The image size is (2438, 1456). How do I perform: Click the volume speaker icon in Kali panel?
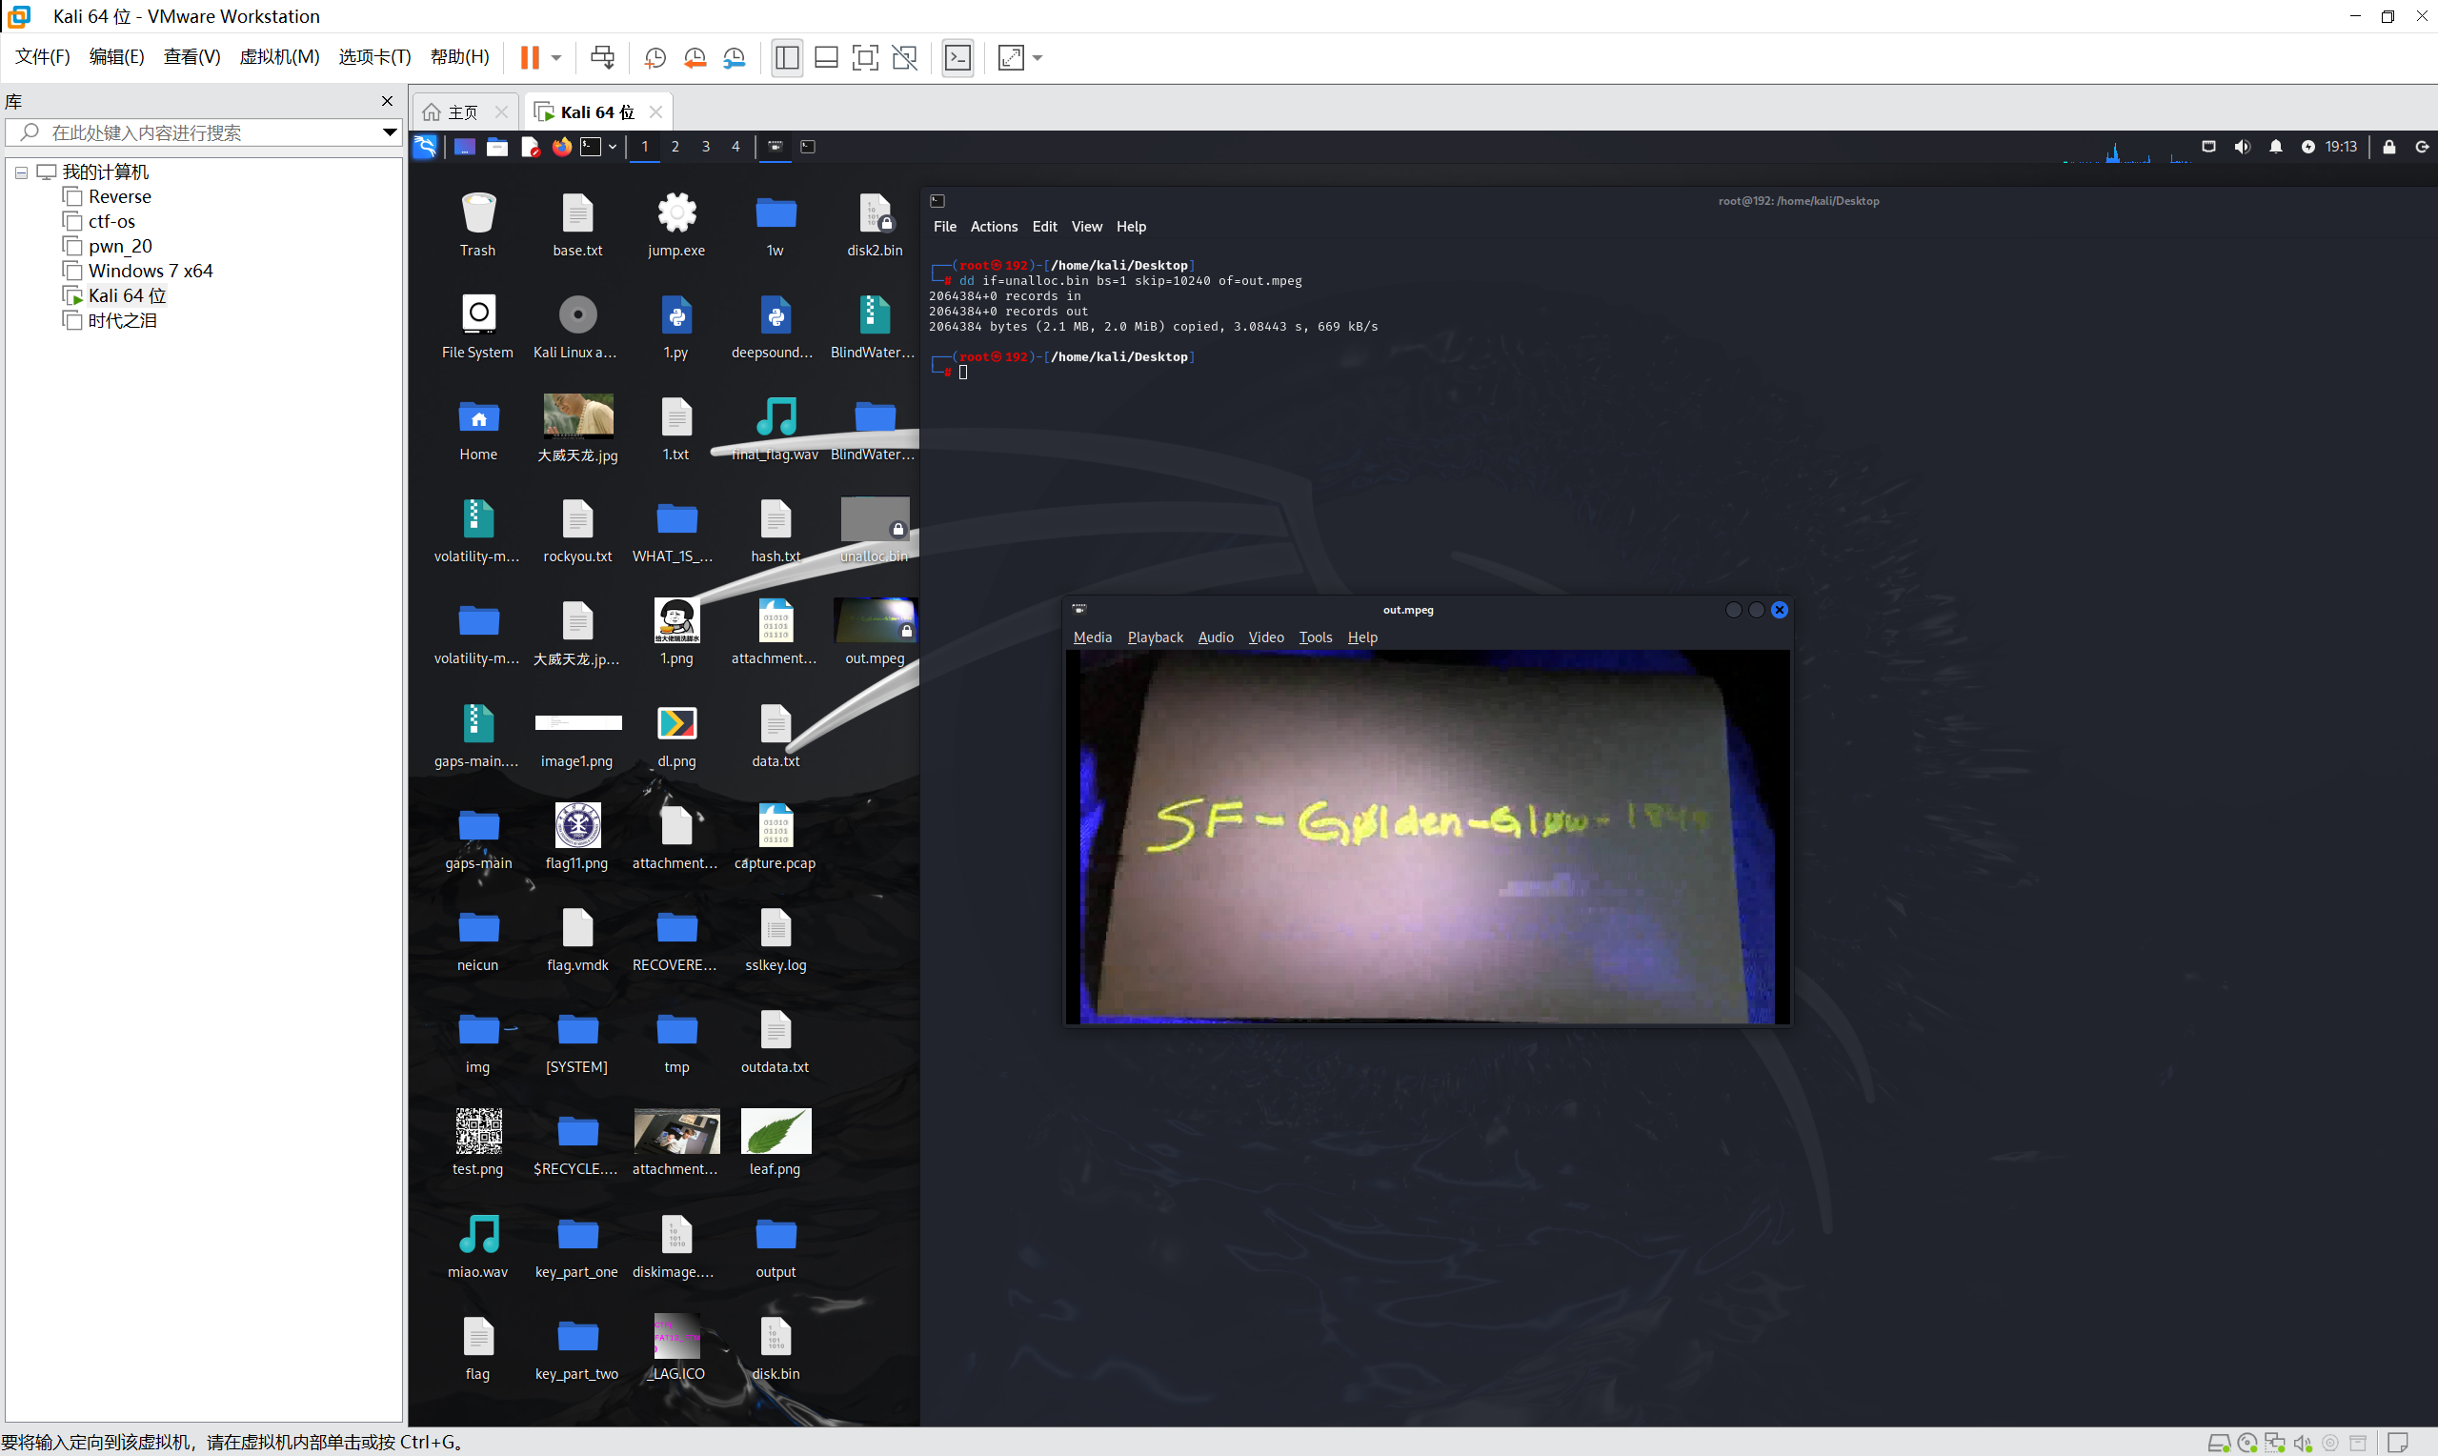tap(2242, 147)
